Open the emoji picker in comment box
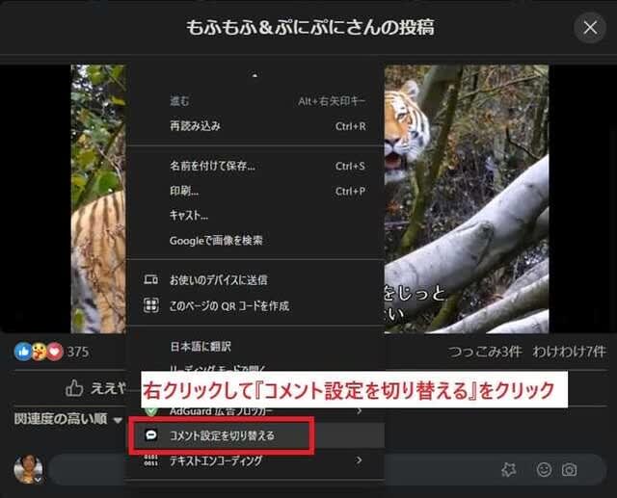617x498 pixels. pos(545,470)
